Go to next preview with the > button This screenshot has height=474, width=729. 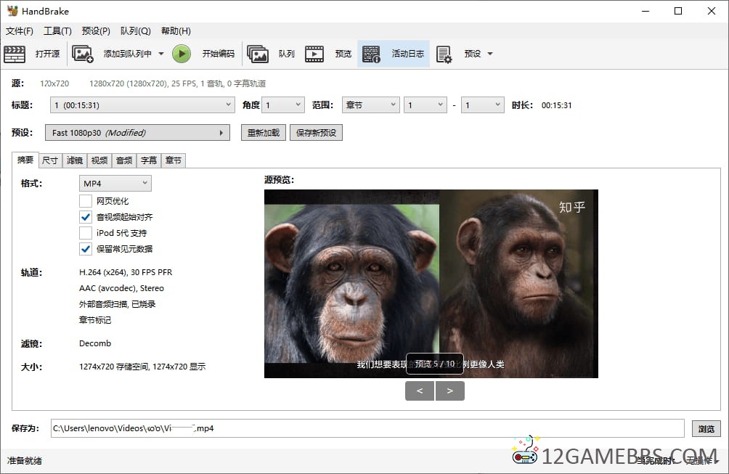(x=450, y=391)
